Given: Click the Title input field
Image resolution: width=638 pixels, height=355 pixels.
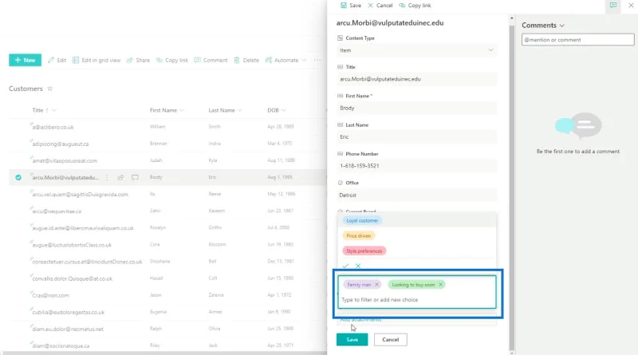Looking at the screenshot, I should (x=416, y=79).
